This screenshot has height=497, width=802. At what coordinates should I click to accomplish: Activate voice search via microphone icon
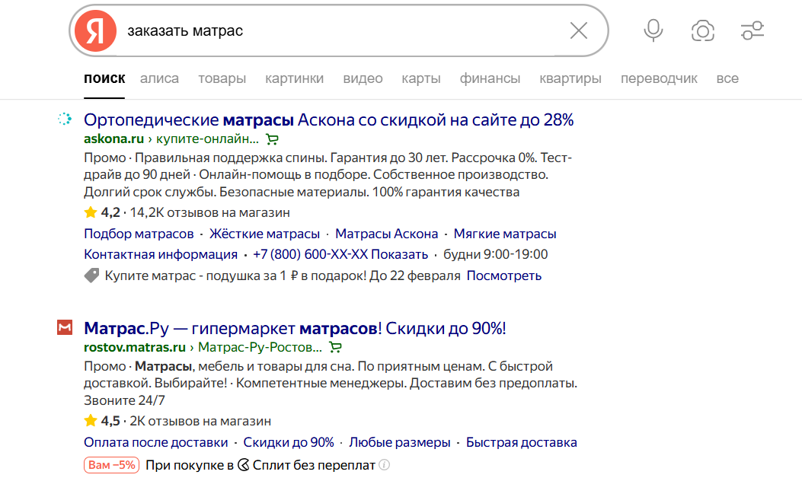point(653,30)
